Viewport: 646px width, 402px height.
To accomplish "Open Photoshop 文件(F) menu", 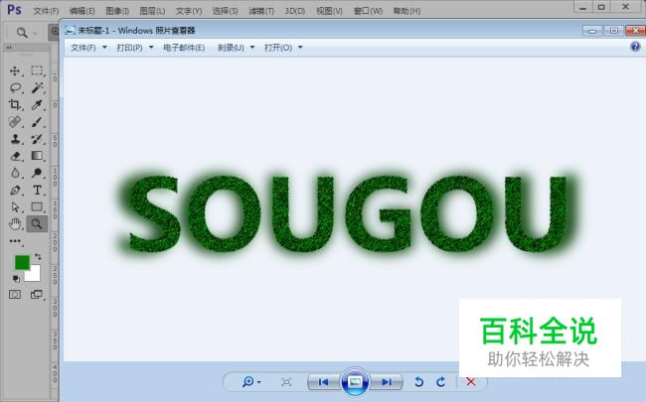I will [46, 11].
